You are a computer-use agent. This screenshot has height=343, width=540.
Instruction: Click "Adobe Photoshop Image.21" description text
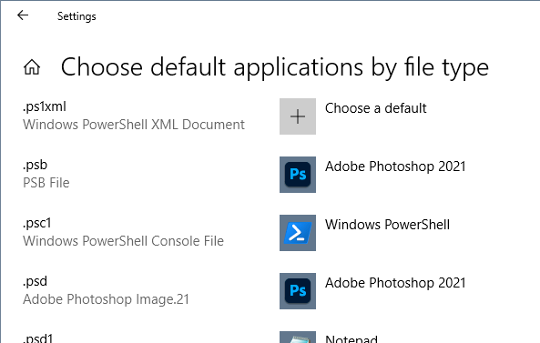106,299
